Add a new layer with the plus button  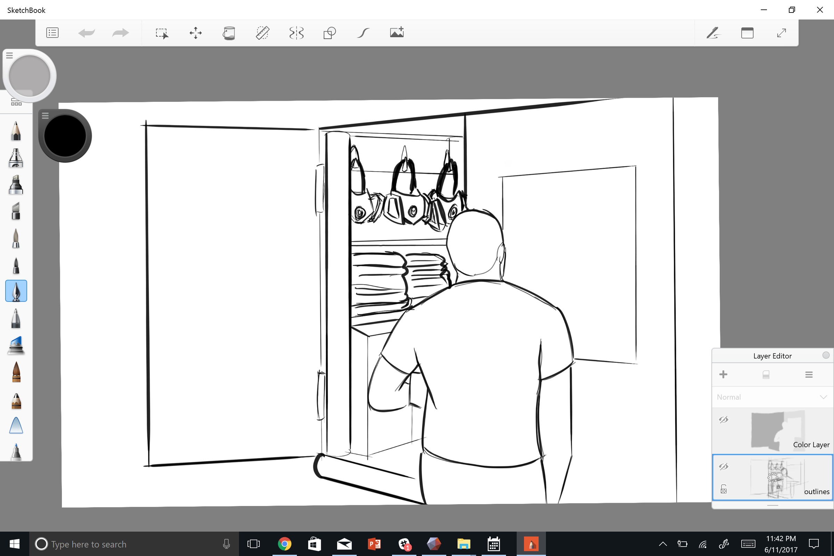(724, 374)
